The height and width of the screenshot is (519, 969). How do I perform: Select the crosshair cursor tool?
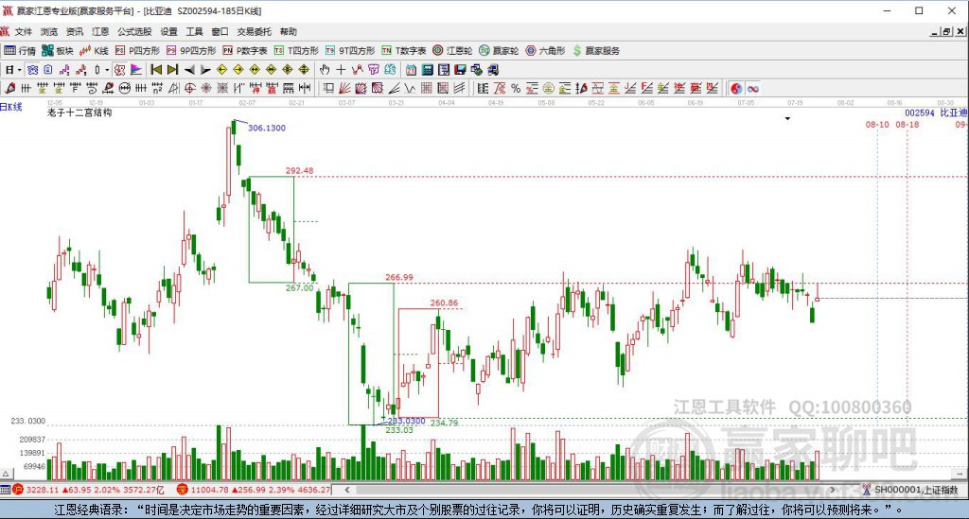341,70
